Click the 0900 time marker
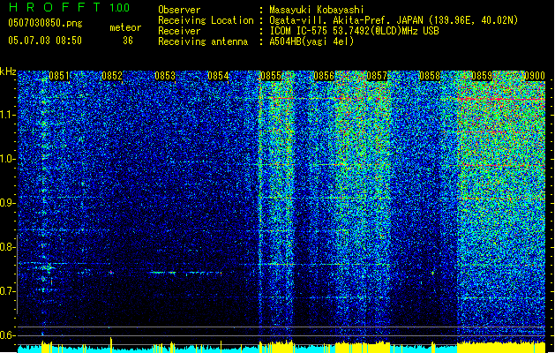555x353 pixels. coord(534,76)
